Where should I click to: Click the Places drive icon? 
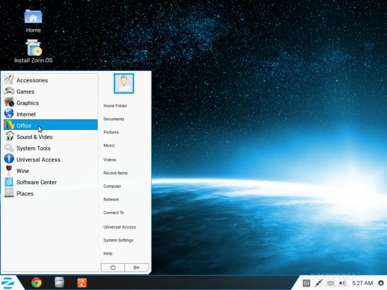pos(9,192)
